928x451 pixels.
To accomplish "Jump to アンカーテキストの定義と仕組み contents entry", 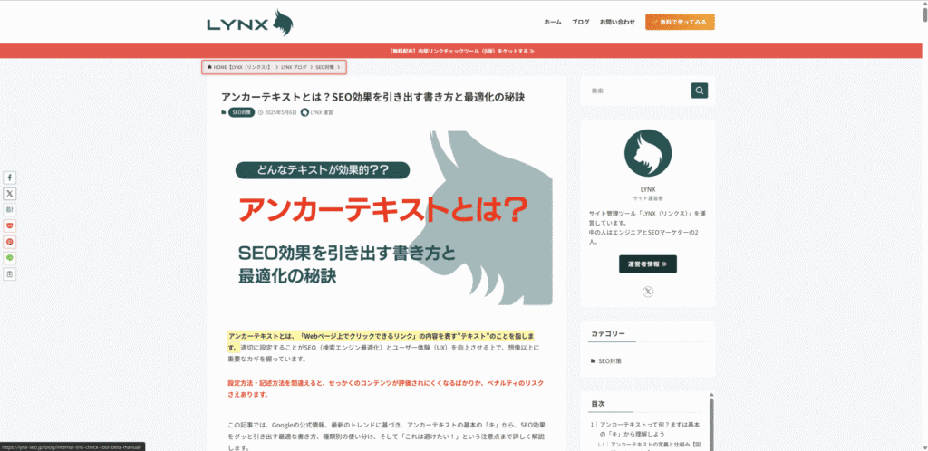I will [x=656, y=444].
